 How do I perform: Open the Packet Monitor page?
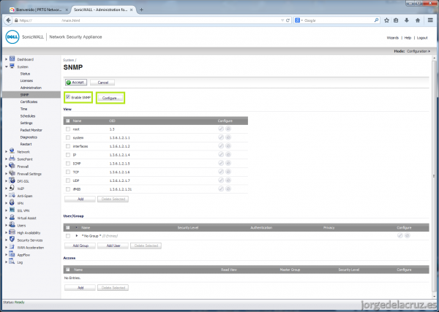[31, 130]
